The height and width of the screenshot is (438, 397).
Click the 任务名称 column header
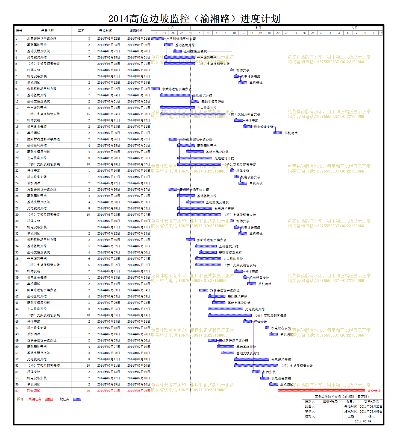(x=48, y=31)
